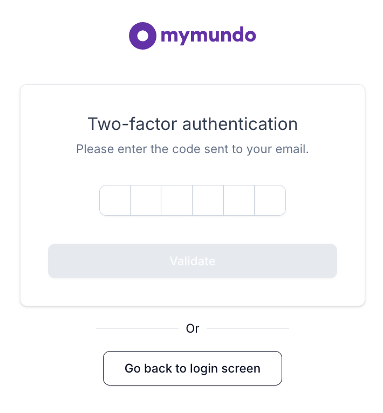Click empty card space below the Validate button
383x413 pixels.
[193, 292]
